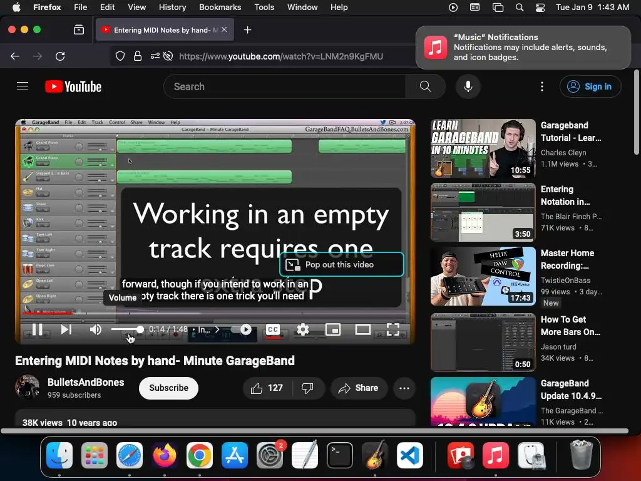Click Pop out this video
Image resolution: width=641 pixels, height=481 pixels.
pyautogui.click(x=341, y=265)
